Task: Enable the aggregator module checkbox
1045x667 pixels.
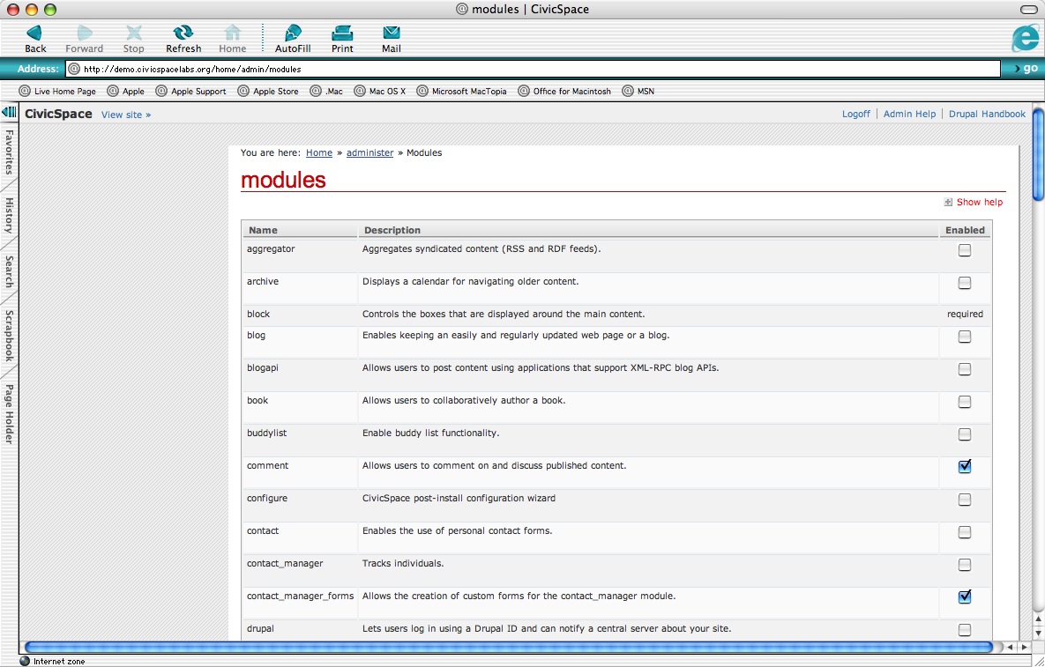Action: 965,250
